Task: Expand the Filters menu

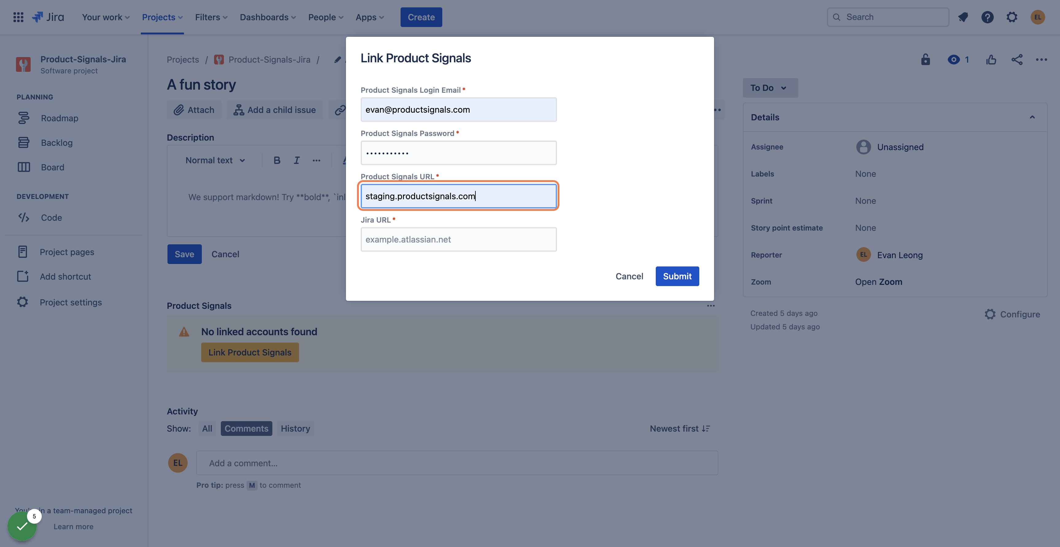Action: [211, 17]
